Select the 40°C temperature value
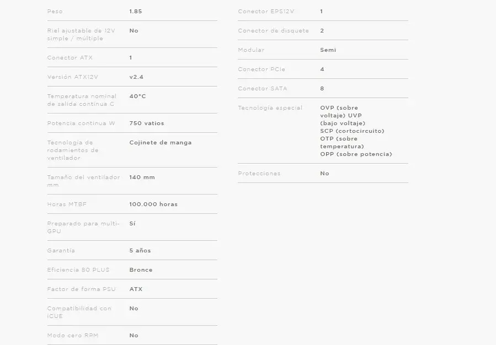The width and height of the screenshot is (496, 345). (x=137, y=96)
